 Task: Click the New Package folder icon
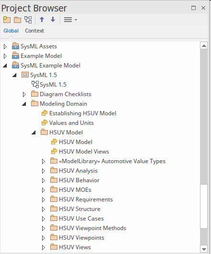click(17, 20)
